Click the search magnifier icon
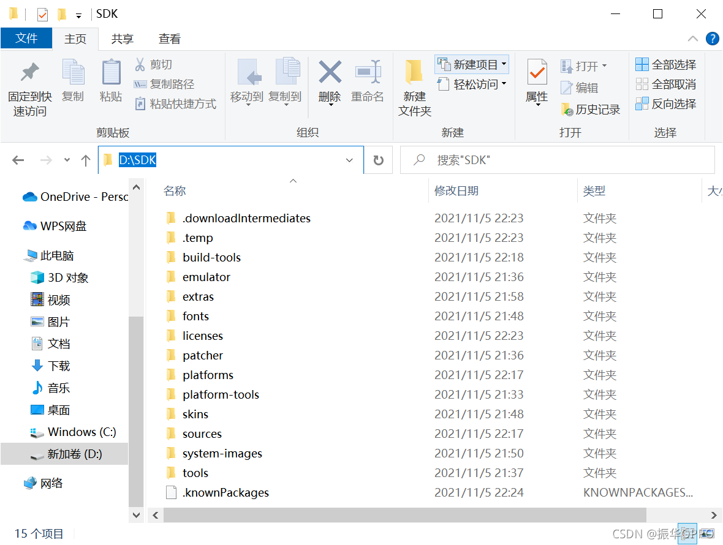This screenshot has width=723, height=545. [x=419, y=160]
